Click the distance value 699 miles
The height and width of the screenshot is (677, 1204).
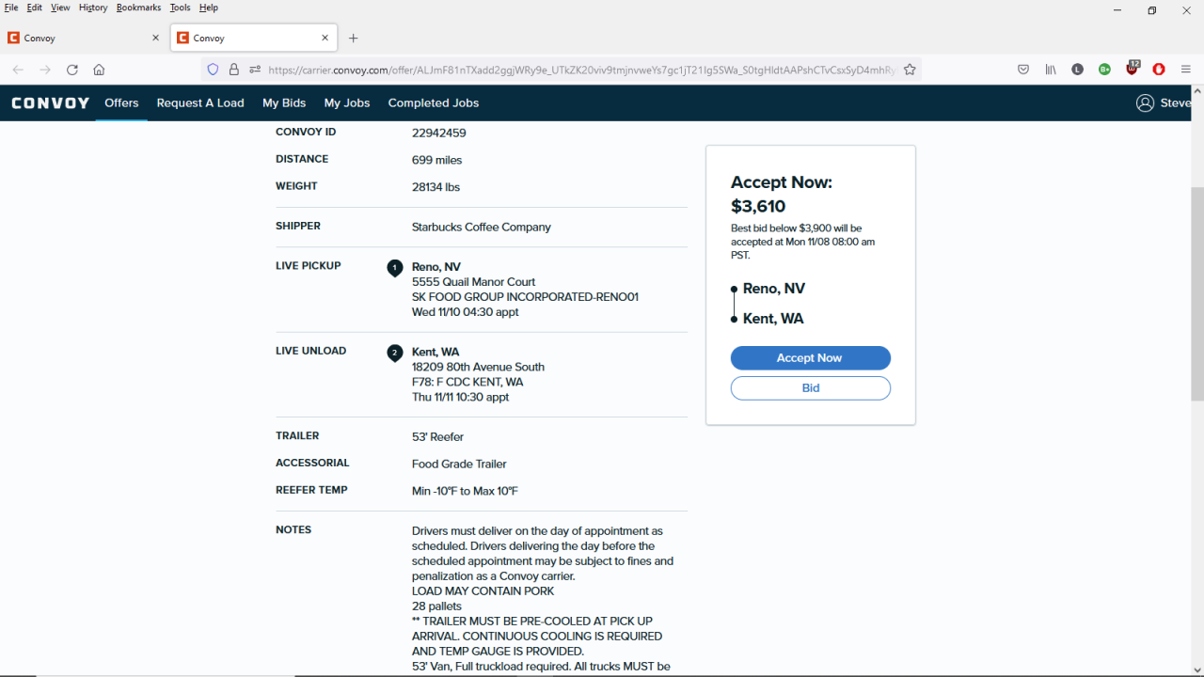click(436, 161)
